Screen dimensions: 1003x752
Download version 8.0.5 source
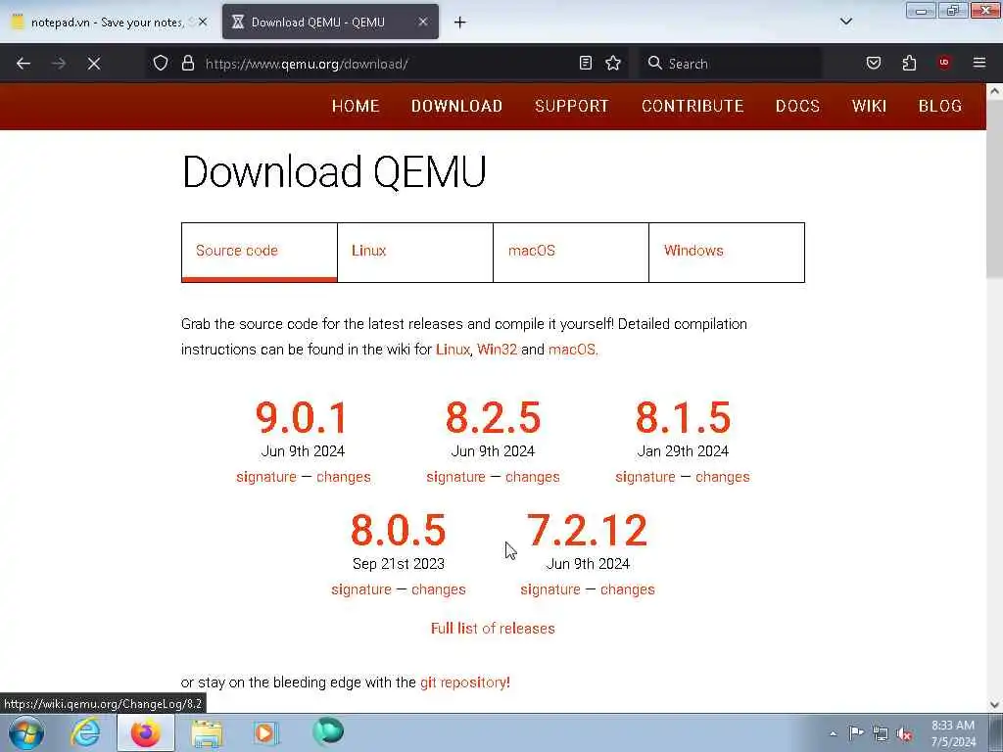[x=398, y=530]
